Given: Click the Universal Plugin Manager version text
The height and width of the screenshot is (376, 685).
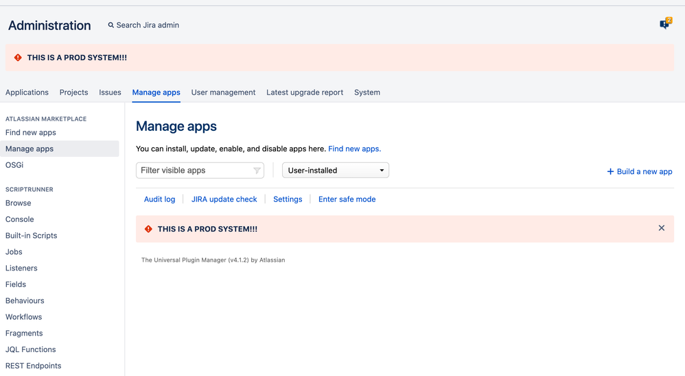Looking at the screenshot, I should (213, 260).
